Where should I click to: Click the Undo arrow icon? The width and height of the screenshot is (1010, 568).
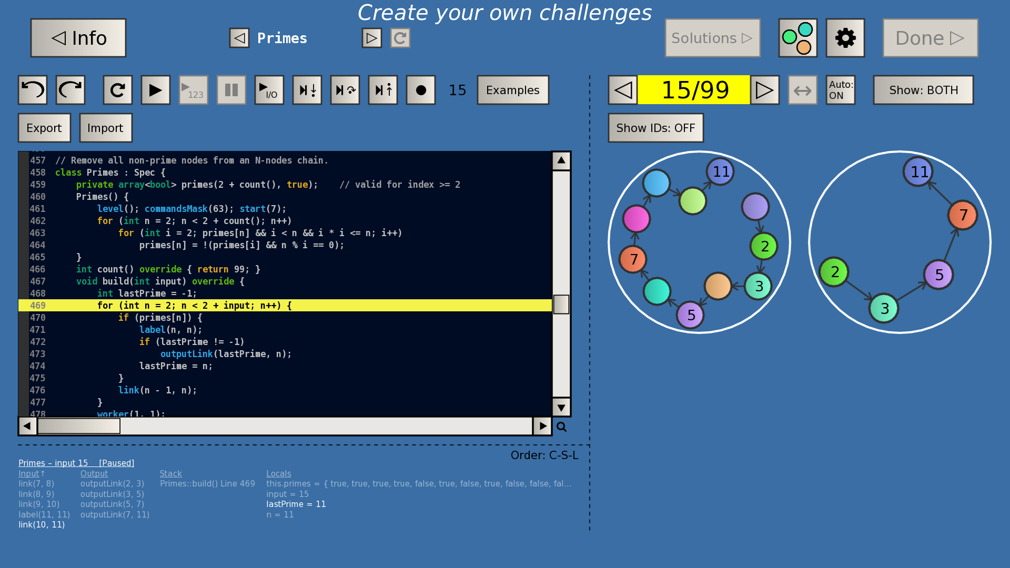[x=33, y=90]
